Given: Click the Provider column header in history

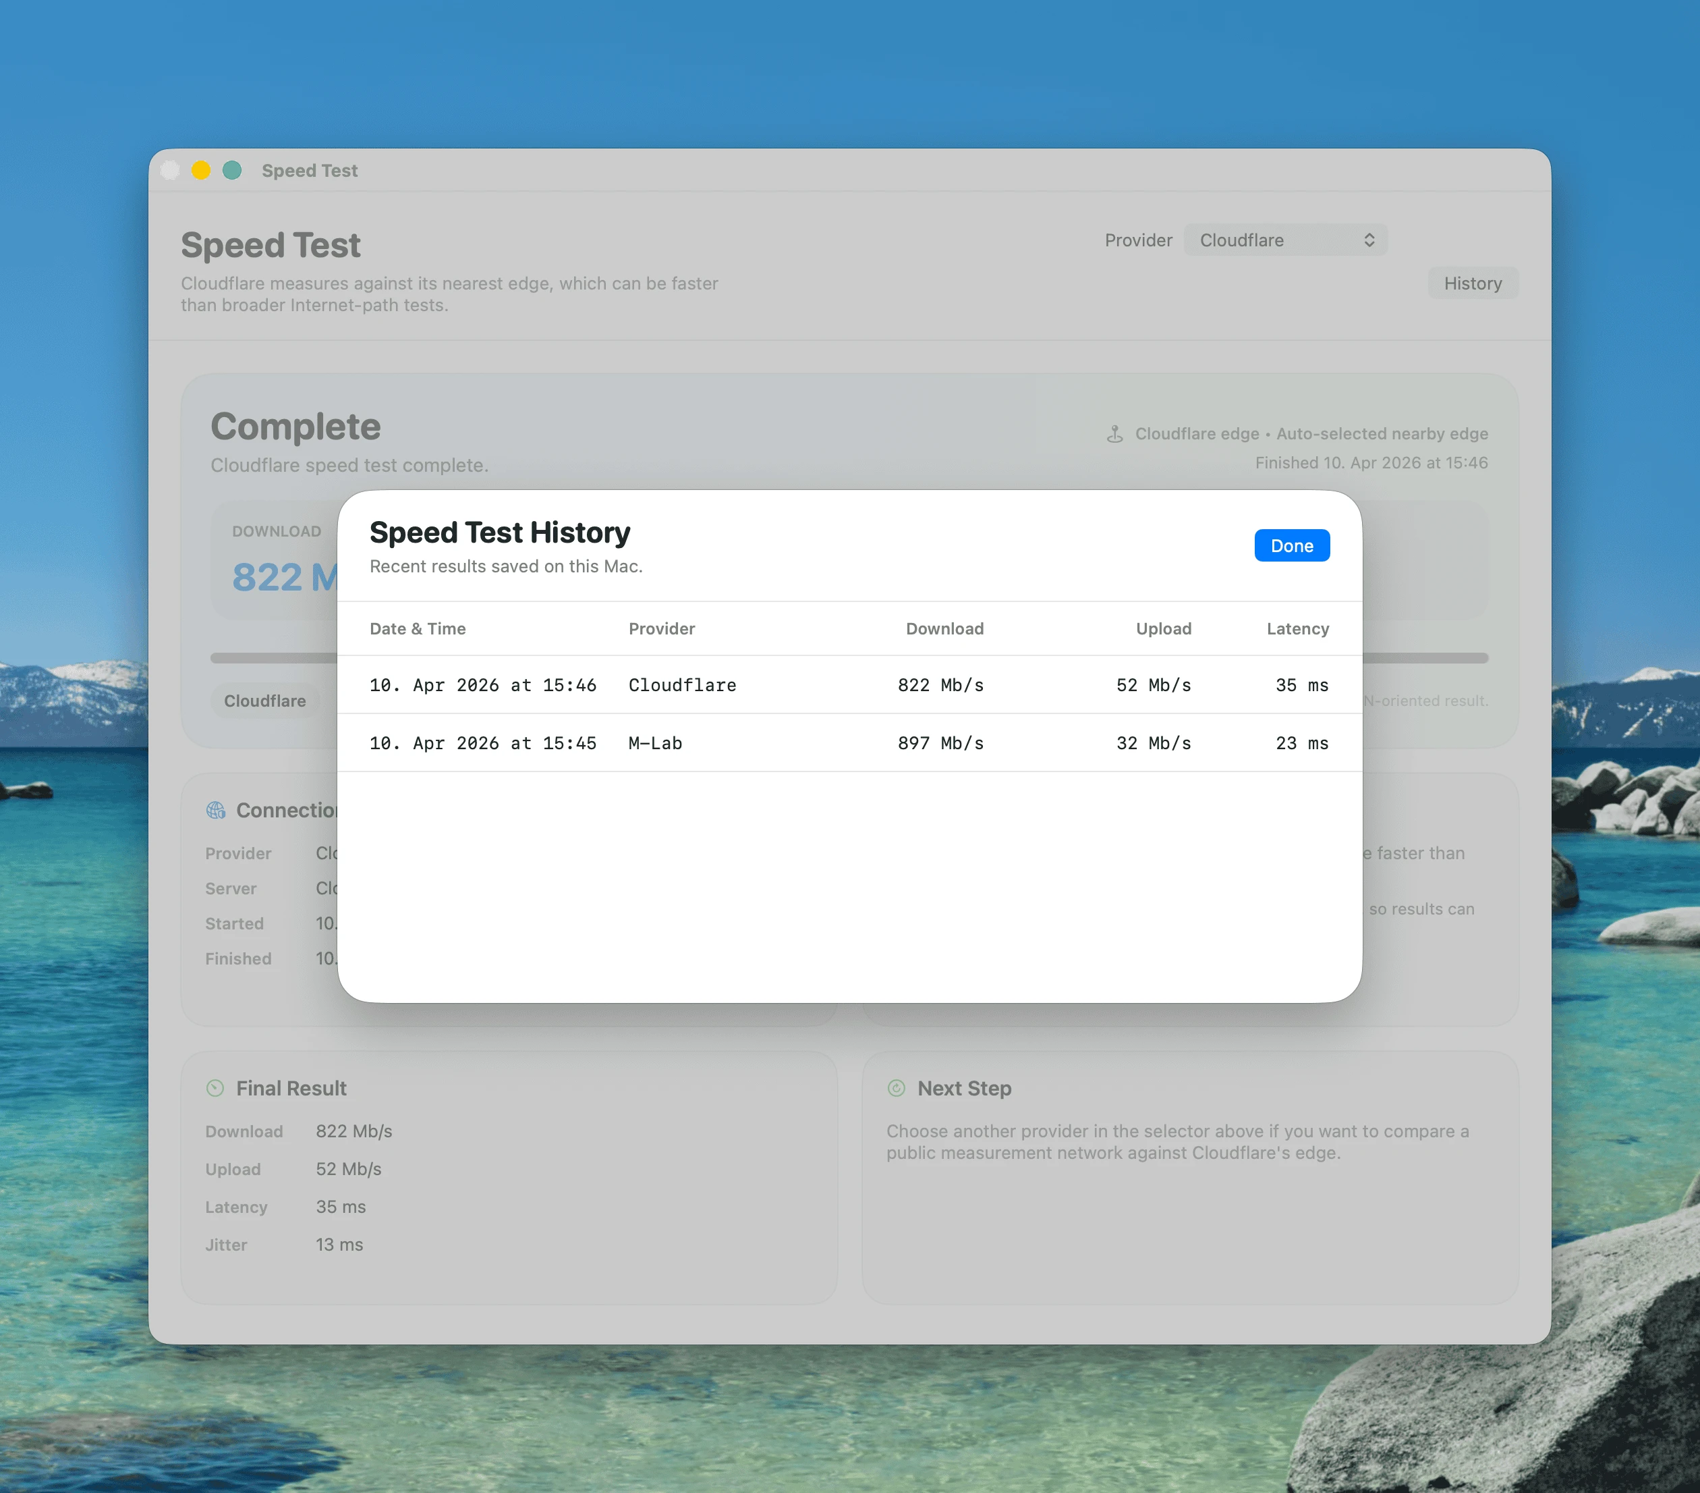Looking at the screenshot, I should [661, 629].
